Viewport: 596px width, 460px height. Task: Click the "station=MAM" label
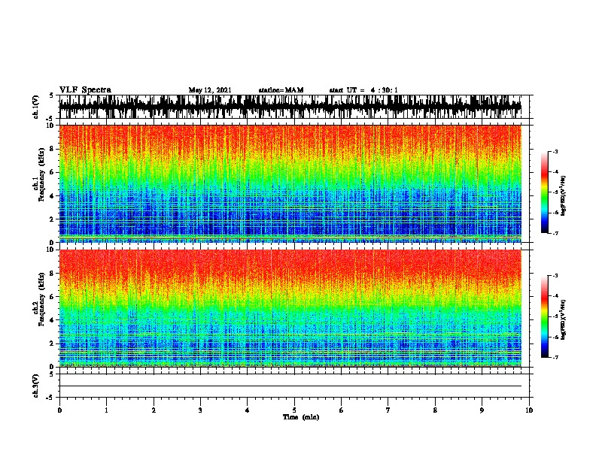pyautogui.click(x=281, y=90)
